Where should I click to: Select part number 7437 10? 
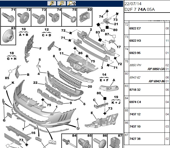tap(135, 126)
